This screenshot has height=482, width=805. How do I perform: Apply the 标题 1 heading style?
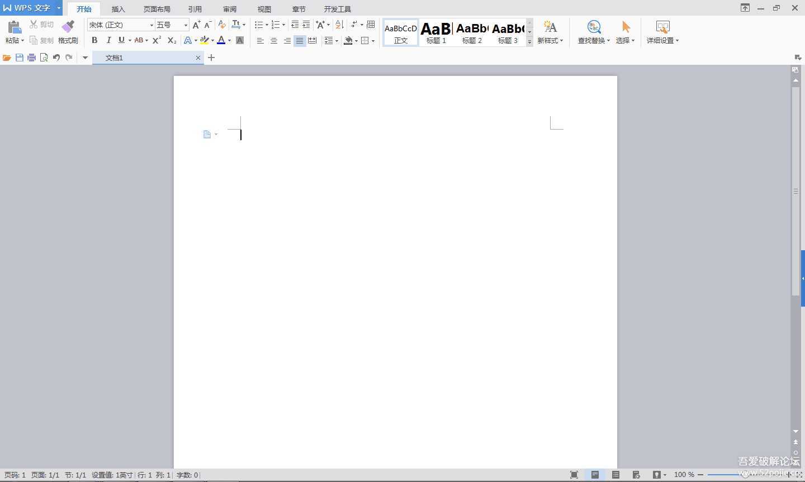(x=436, y=32)
